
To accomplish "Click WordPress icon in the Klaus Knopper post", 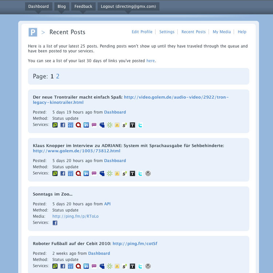I will point(148,174).
